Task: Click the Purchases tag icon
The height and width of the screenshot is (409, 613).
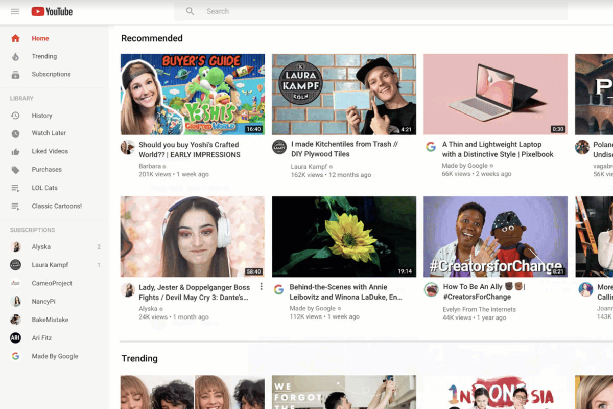Action: tap(15, 169)
